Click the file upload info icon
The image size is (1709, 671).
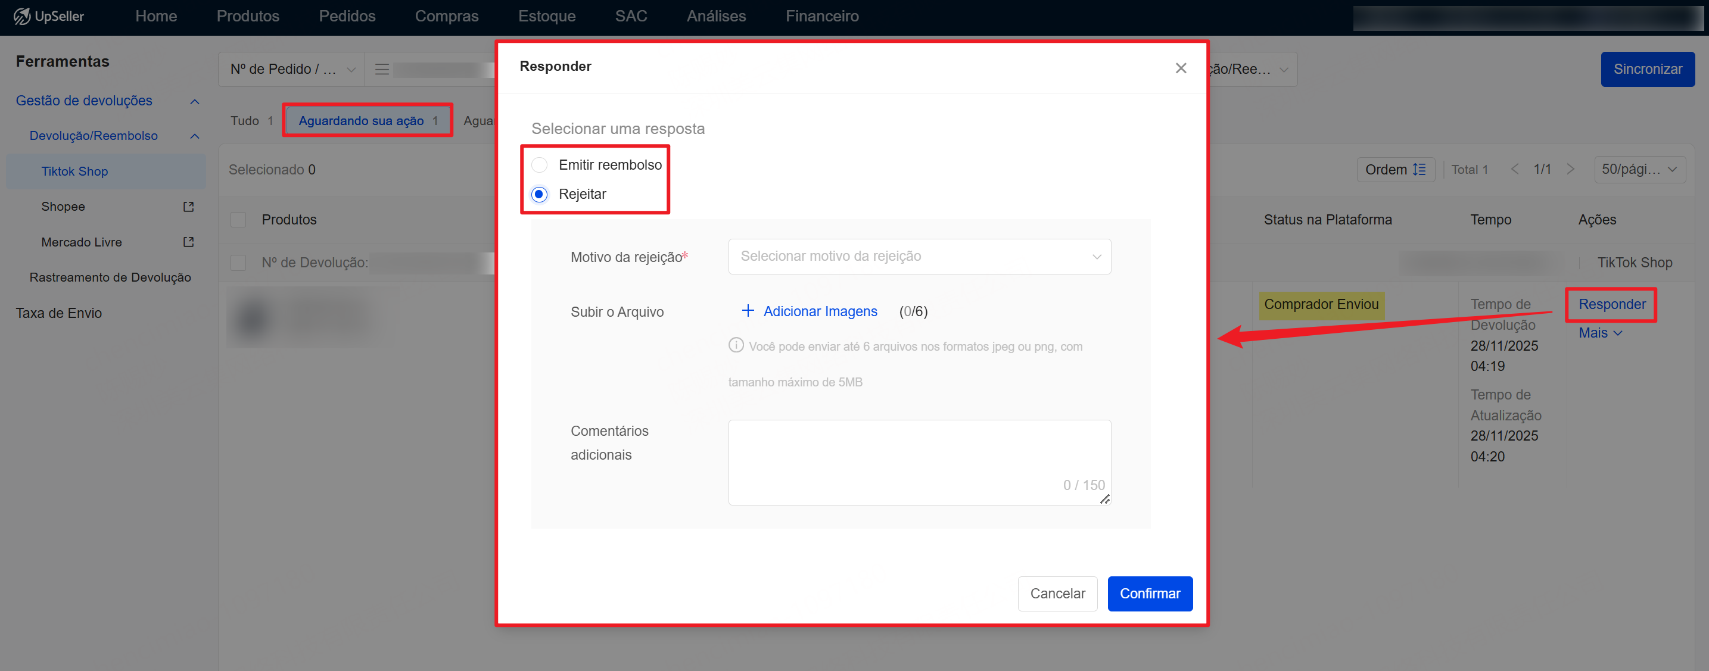pyautogui.click(x=736, y=345)
